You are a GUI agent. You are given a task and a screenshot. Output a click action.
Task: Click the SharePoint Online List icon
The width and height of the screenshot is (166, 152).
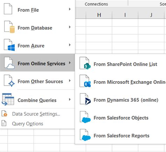[85, 63]
